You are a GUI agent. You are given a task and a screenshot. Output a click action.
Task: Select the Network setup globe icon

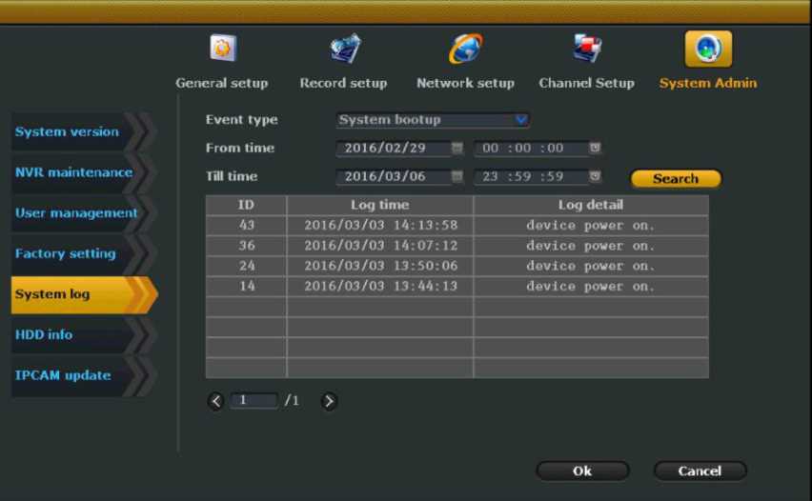pos(465,49)
